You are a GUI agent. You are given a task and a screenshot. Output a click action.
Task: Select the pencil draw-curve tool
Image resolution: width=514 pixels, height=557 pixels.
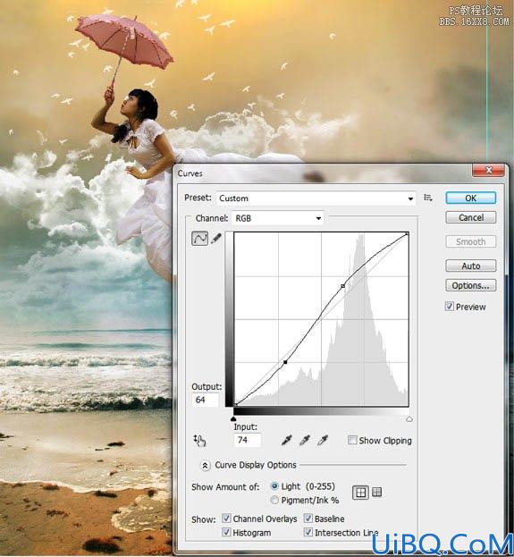pos(216,239)
